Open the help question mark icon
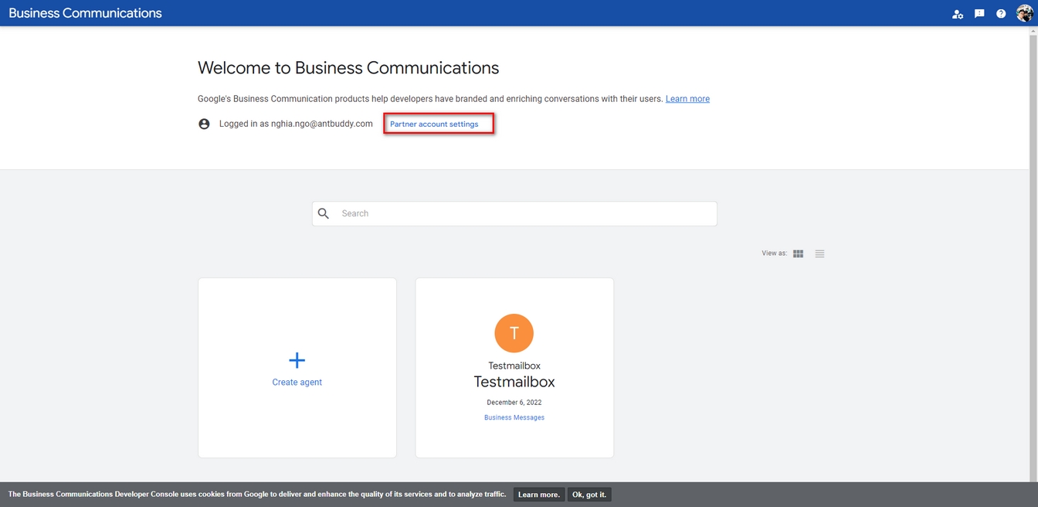The height and width of the screenshot is (507, 1038). [1001, 14]
